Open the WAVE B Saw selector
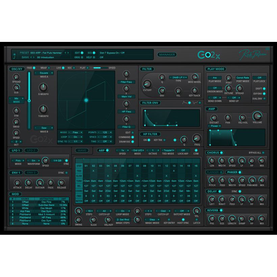This screenshot has height=277, width=277. click(44, 128)
